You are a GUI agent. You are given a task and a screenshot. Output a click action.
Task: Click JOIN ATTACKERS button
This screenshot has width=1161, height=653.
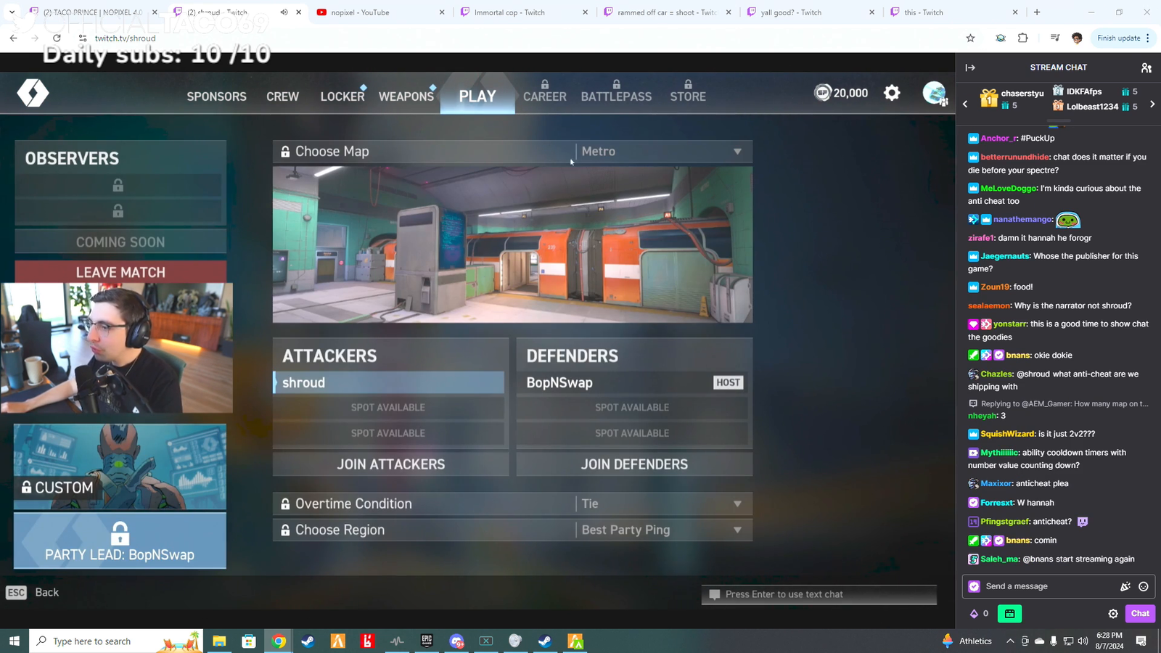point(390,464)
